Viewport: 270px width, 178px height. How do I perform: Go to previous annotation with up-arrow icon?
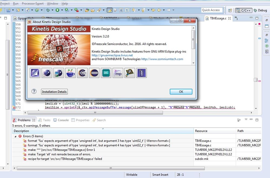tap(143, 10)
